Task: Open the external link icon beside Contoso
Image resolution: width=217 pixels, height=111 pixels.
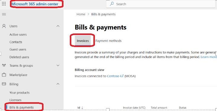Action: click(x=122, y=76)
